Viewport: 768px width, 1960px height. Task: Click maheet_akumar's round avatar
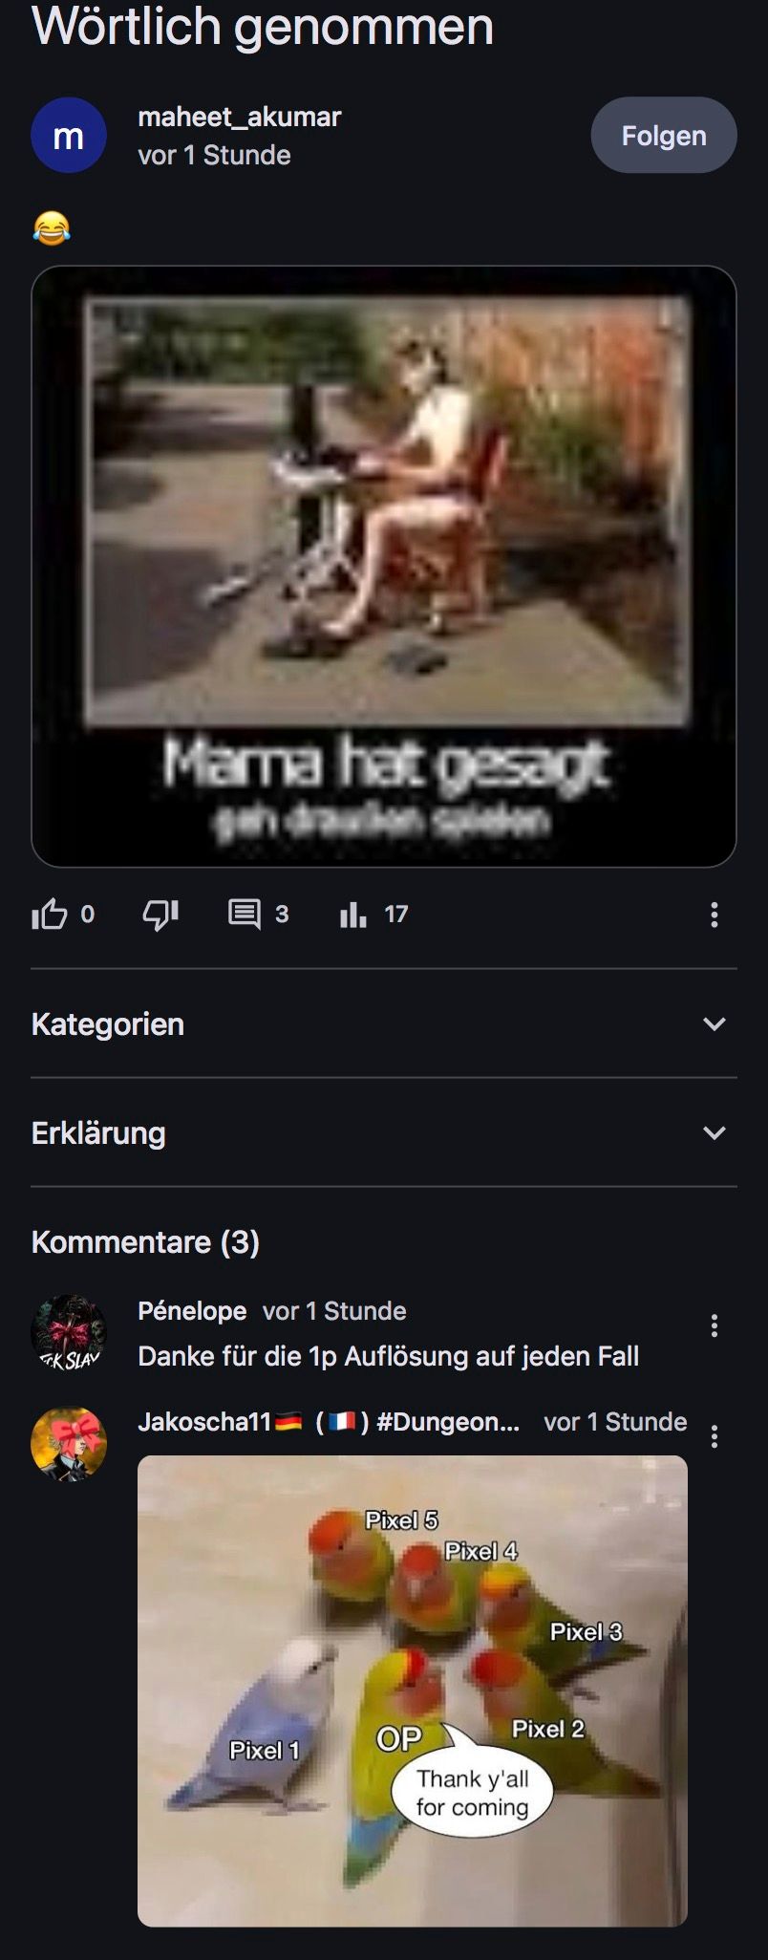pos(69,135)
